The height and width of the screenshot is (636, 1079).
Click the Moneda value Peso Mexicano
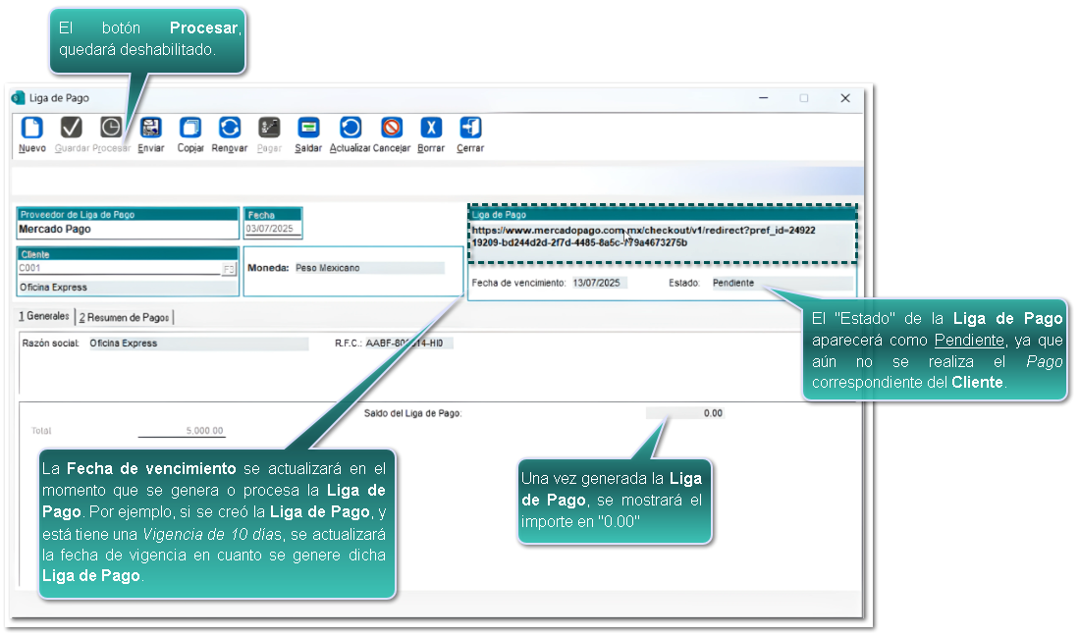point(369,268)
